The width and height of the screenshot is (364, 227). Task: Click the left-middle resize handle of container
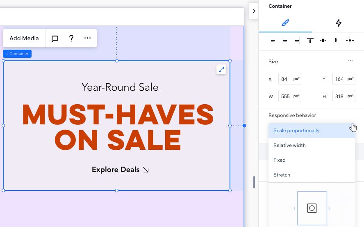click(3, 126)
